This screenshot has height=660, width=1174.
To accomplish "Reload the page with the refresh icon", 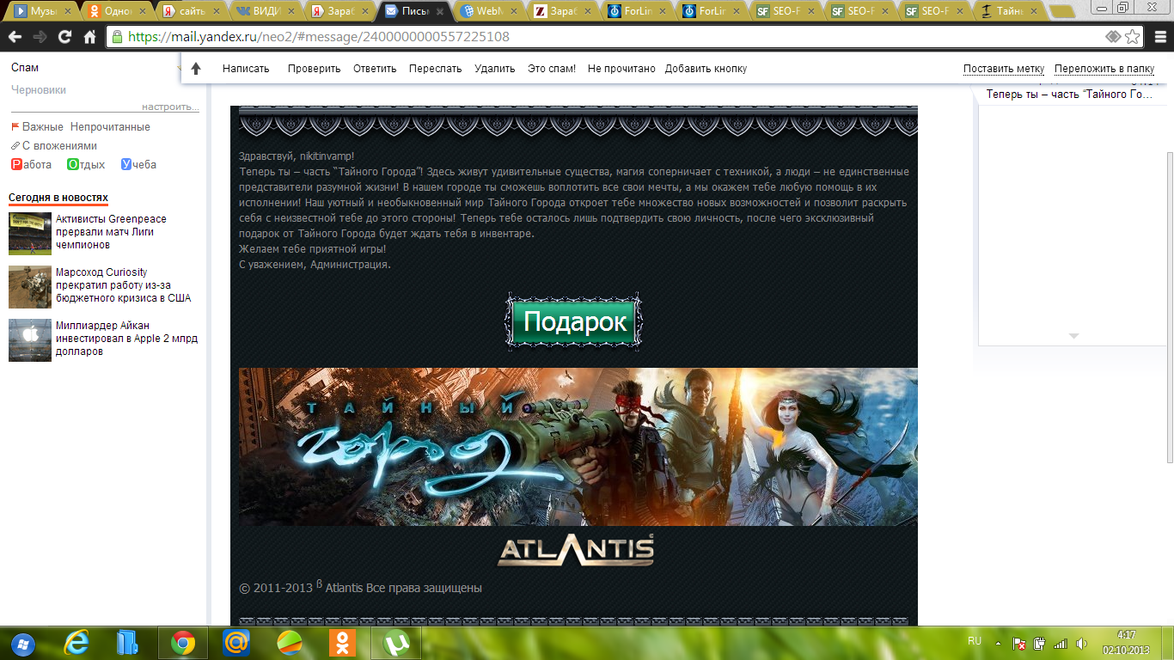I will (64, 37).
